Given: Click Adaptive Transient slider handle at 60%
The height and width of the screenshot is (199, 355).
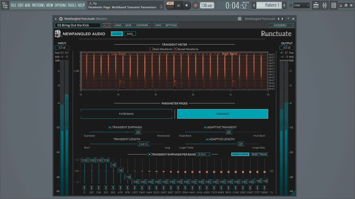Looking at the screenshot, I should (x=229, y=132).
